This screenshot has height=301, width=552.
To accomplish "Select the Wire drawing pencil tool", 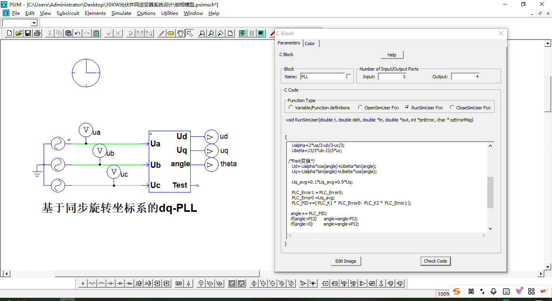I will click(161, 33).
